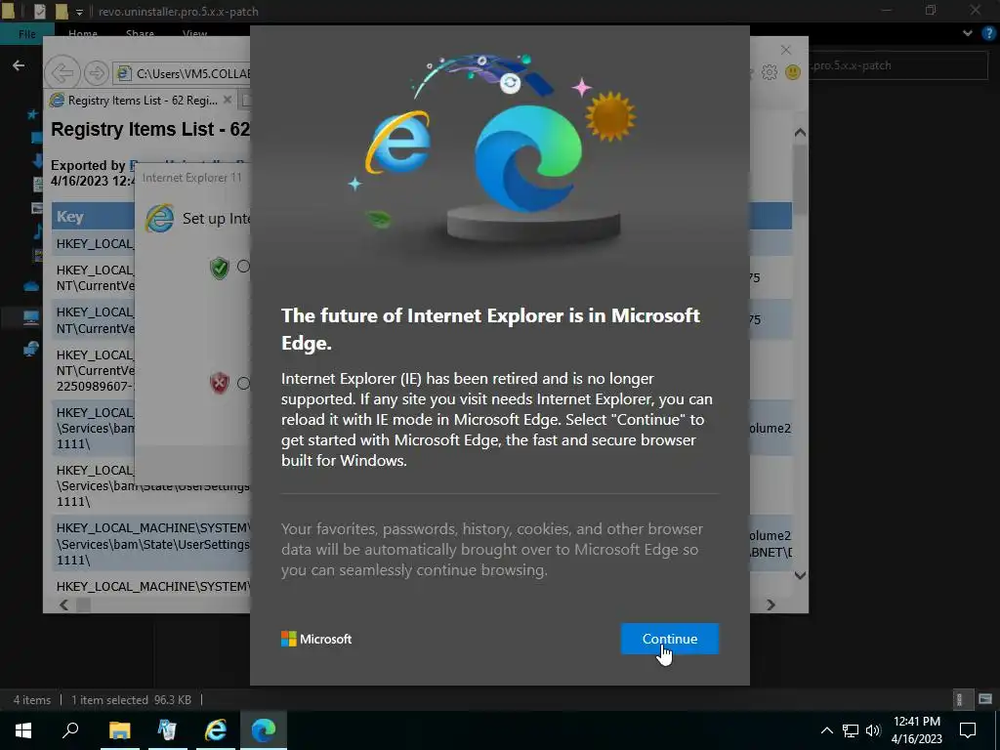
Task: Switch to large icons view
Action: [985, 699]
